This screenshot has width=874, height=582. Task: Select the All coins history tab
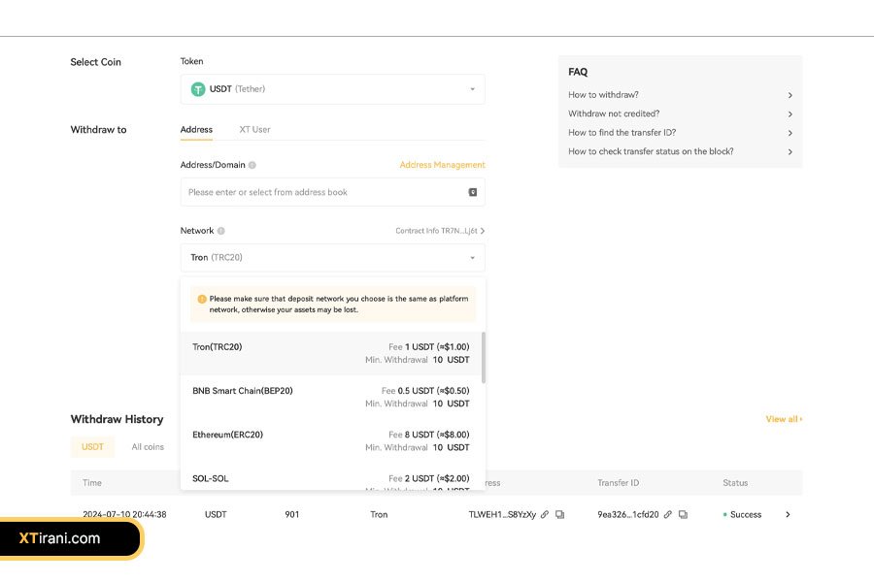[148, 447]
